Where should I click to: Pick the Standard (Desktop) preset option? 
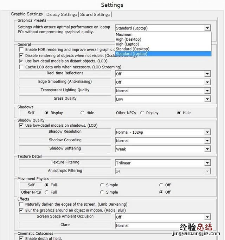132,49
